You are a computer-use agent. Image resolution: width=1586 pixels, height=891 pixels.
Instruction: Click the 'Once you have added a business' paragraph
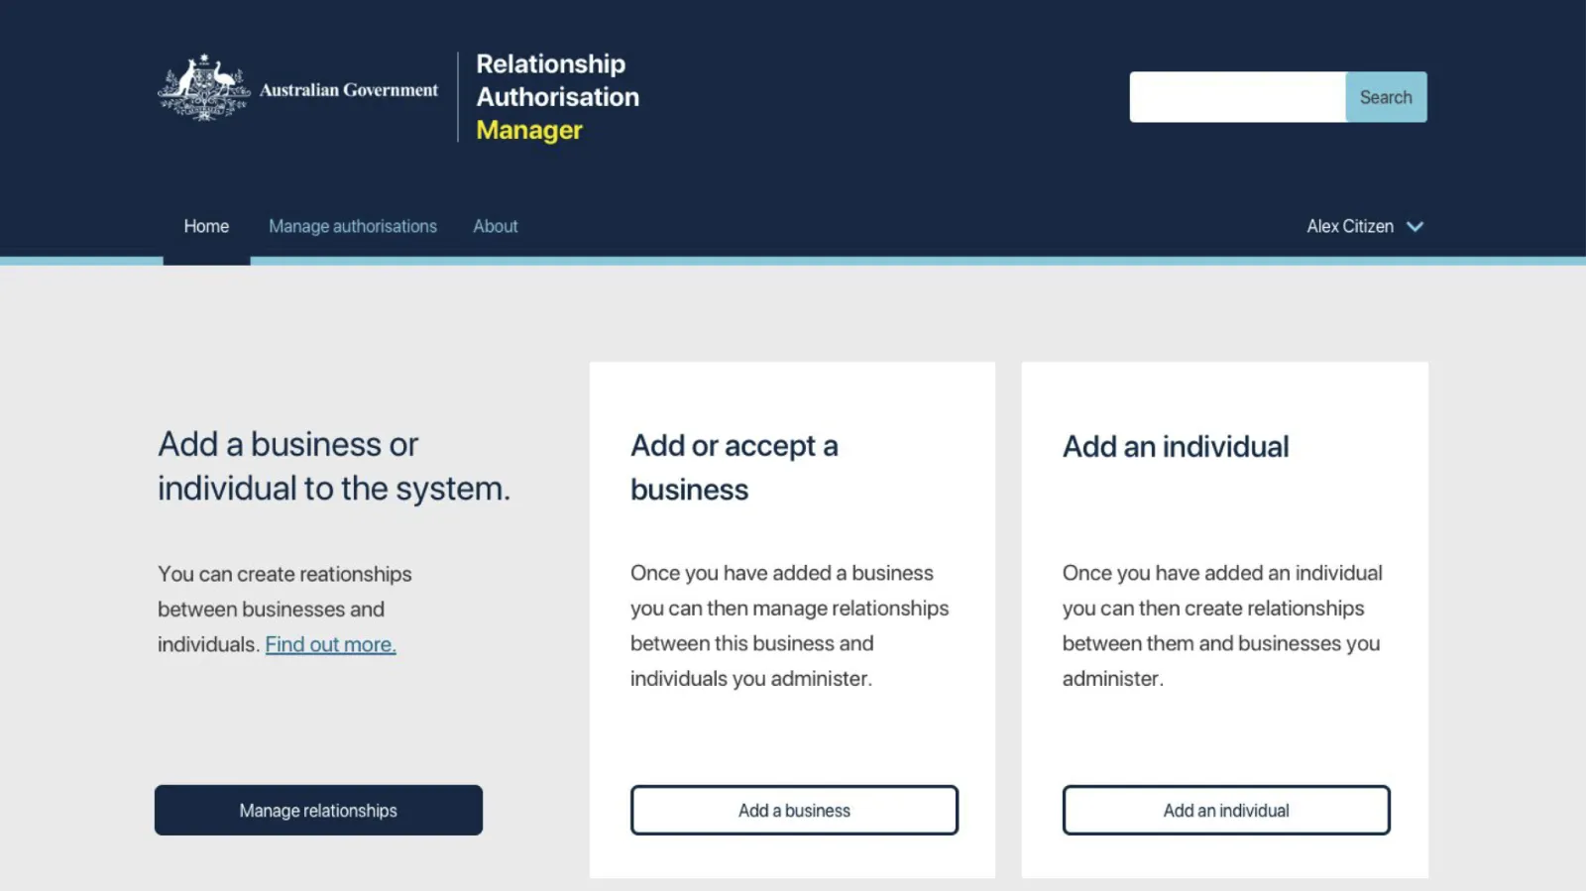point(790,625)
